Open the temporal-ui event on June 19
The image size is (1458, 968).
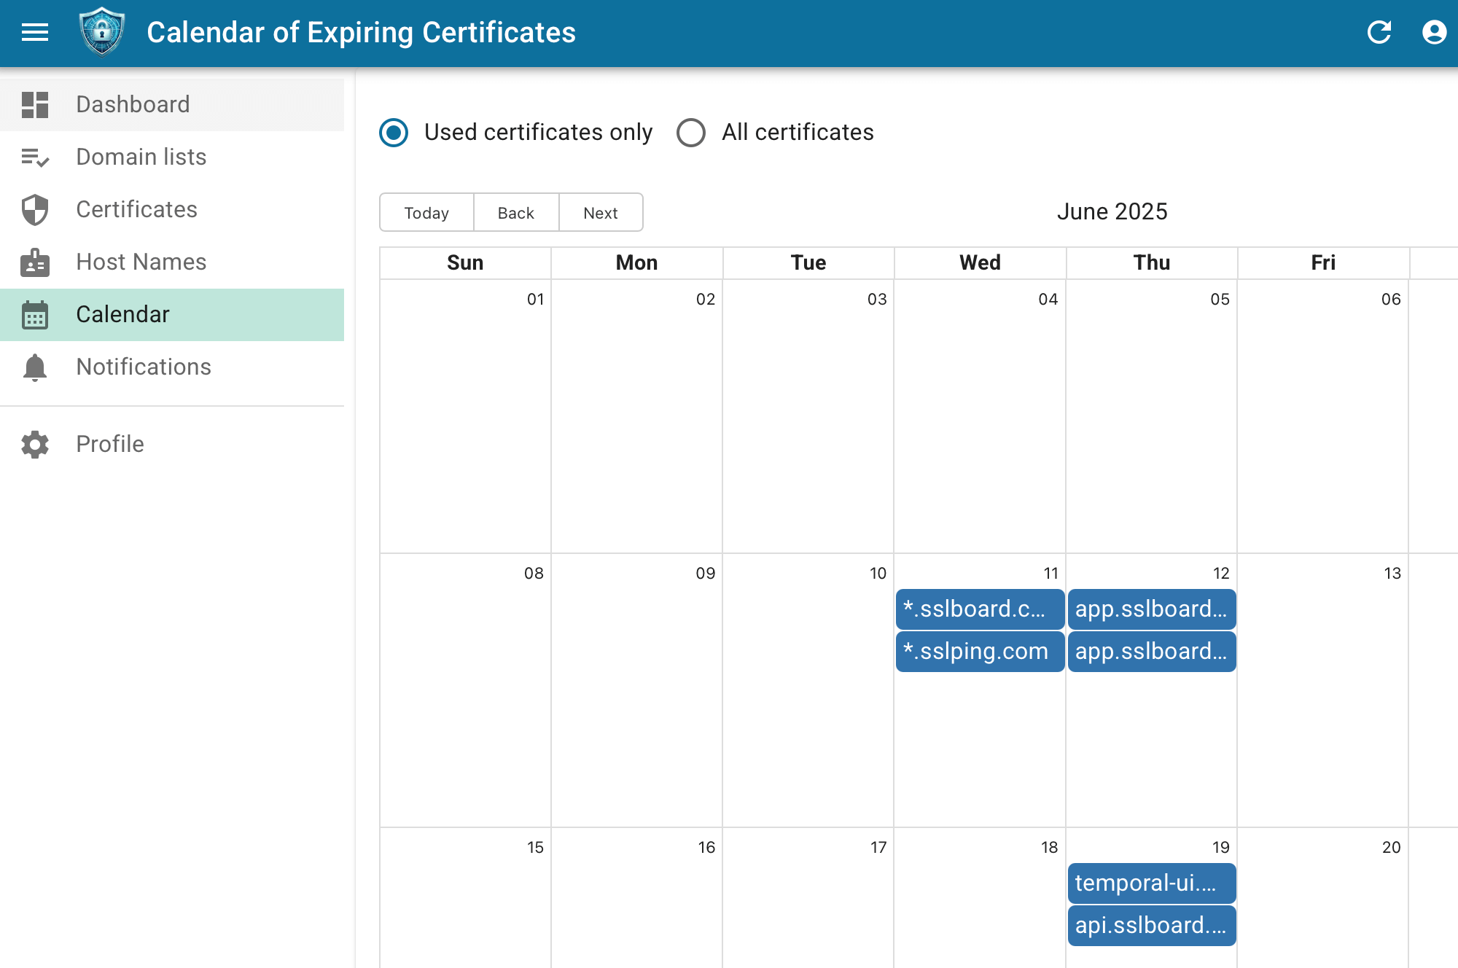(1151, 883)
